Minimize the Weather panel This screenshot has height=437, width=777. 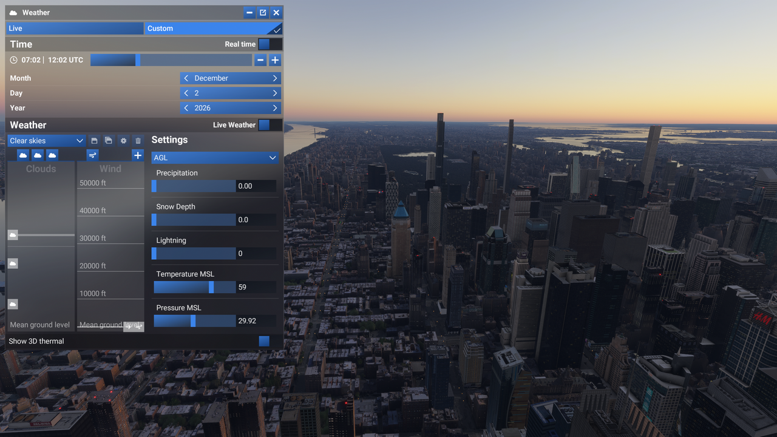click(249, 13)
